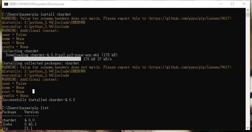Click the "Version" column header
This screenshot has width=252, height=132.
(31, 112)
